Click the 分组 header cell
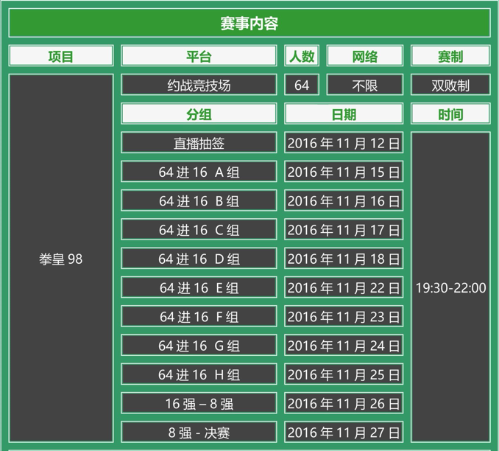 (199, 113)
